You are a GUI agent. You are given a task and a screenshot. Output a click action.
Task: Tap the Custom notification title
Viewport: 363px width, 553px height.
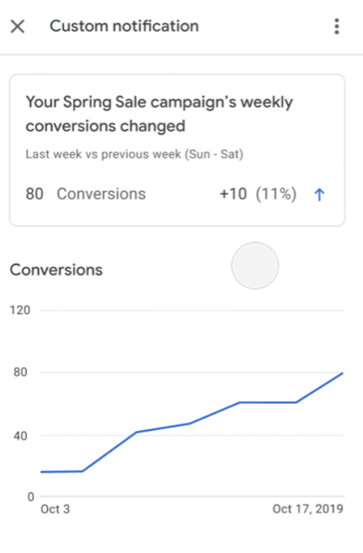pyautogui.click(x=125, y=26)
